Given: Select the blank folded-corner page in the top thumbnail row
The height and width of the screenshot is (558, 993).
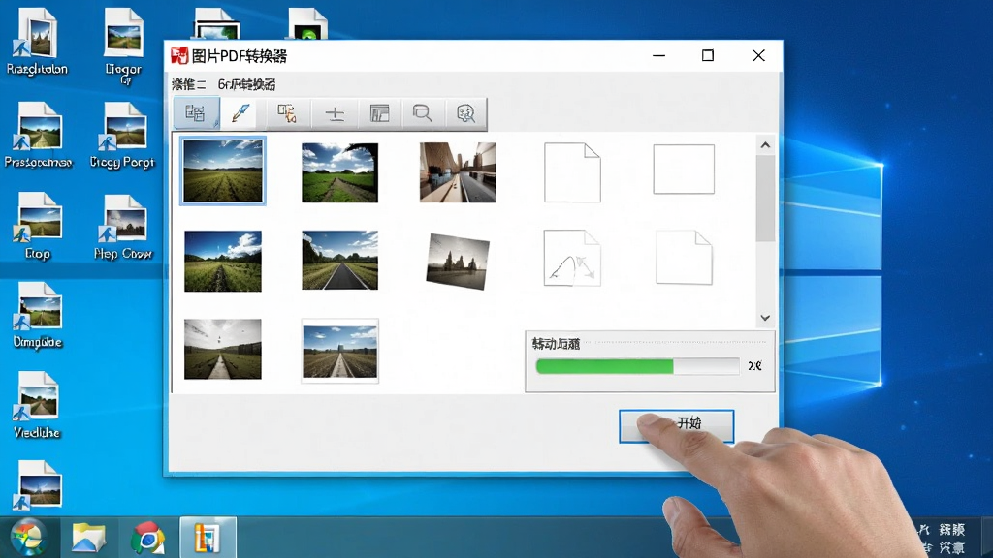Looking at the screenshot, I should [572, 172].
